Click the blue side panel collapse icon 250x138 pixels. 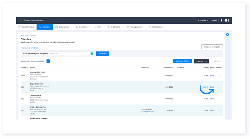tap(227, 34)
